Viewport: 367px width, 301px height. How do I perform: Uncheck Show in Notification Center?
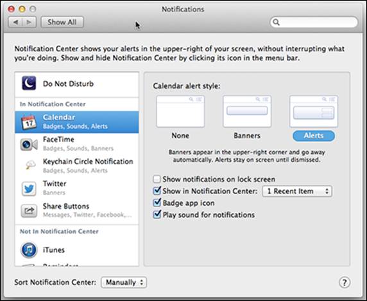coord(157,190)
